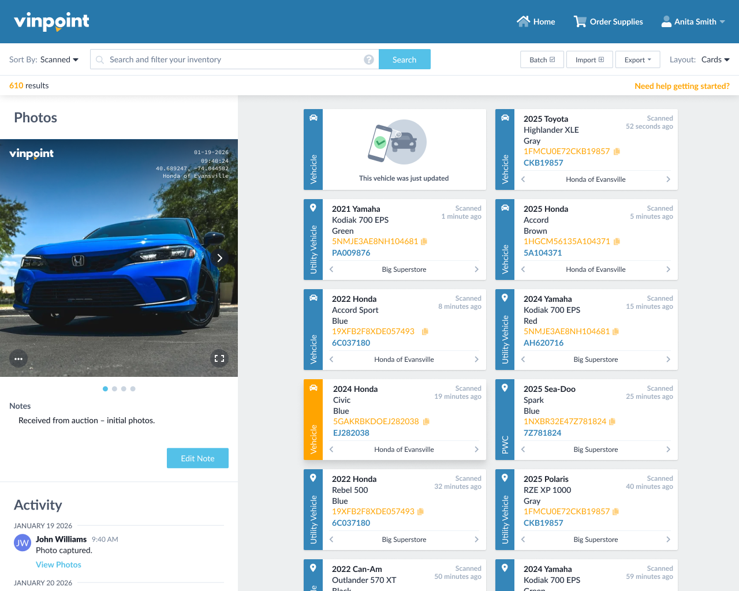
Task: Click the search help question mark icon
Action: tap(369, 59)
